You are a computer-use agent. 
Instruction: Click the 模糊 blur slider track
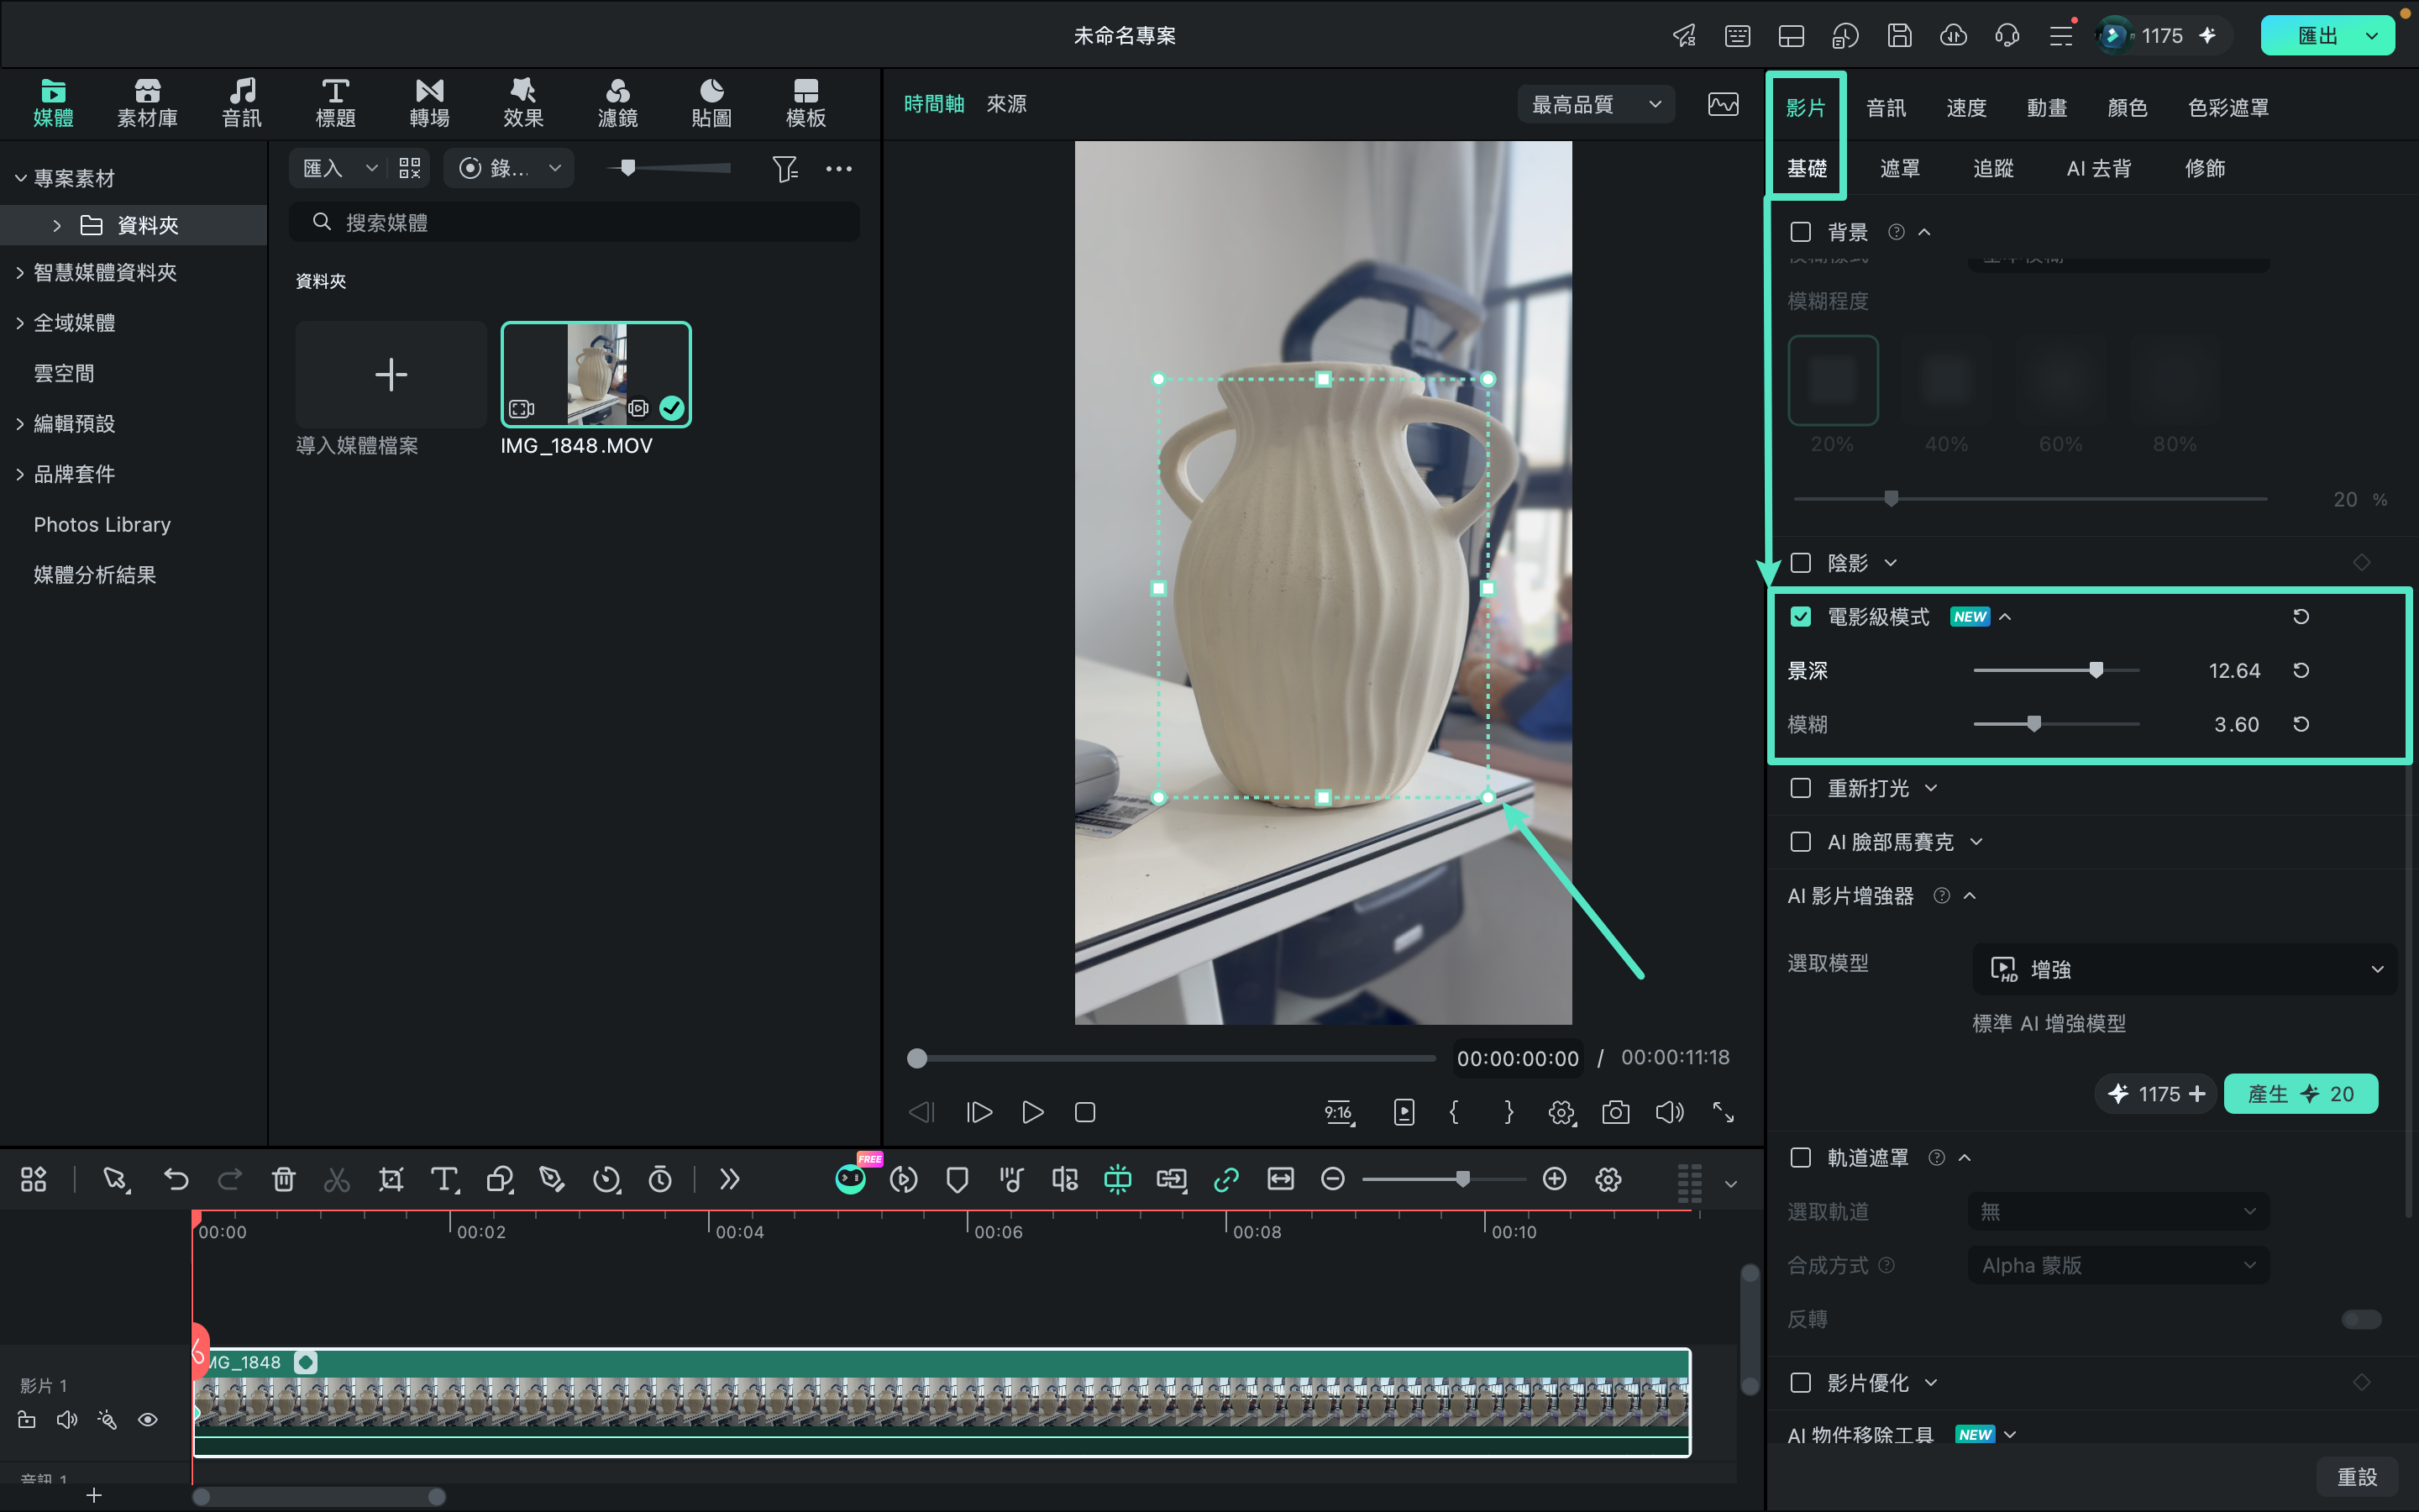point(2056,724)
